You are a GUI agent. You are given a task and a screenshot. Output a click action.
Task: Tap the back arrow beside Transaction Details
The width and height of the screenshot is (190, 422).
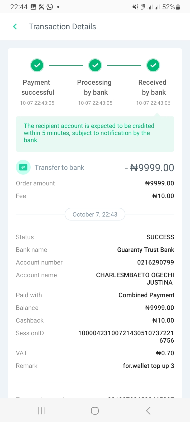pyautogui.click(x=15, y=27)
